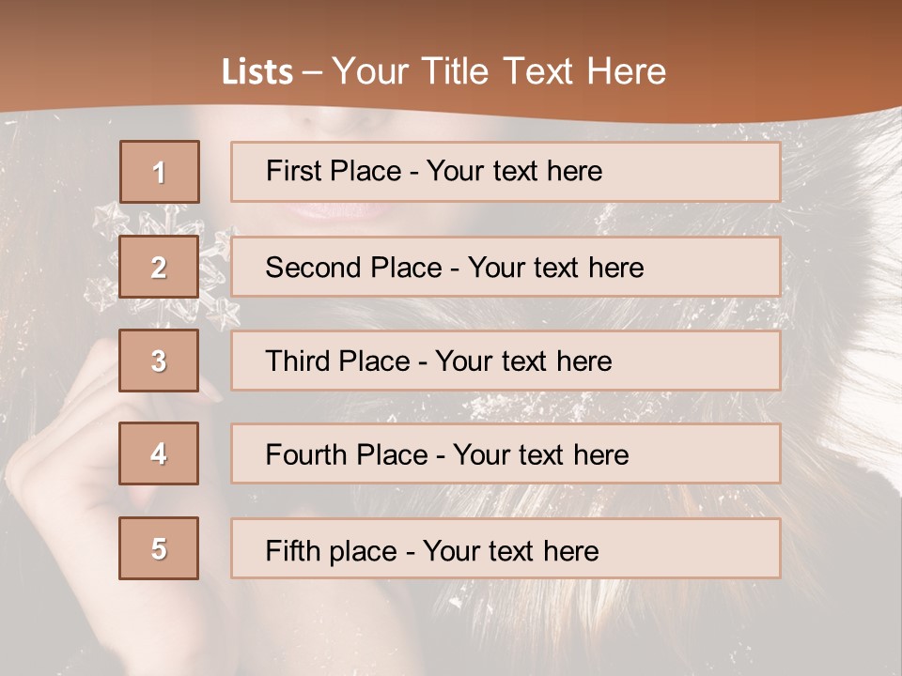902x676 pixels.
Task: Click the number 5 box
Action: coord(159,547)
